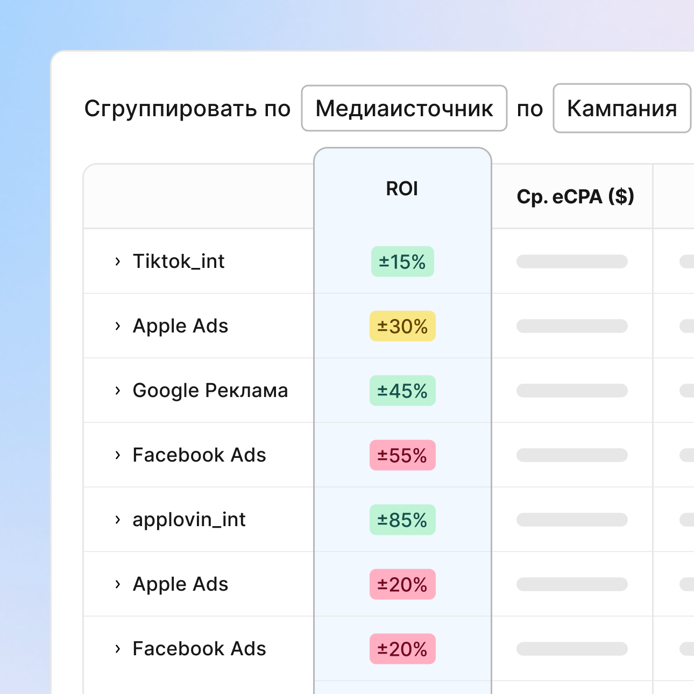Click the Ср. eCPA ($) column header
Viewport: 694px width, 694px height.
click(x=576, y=197)
